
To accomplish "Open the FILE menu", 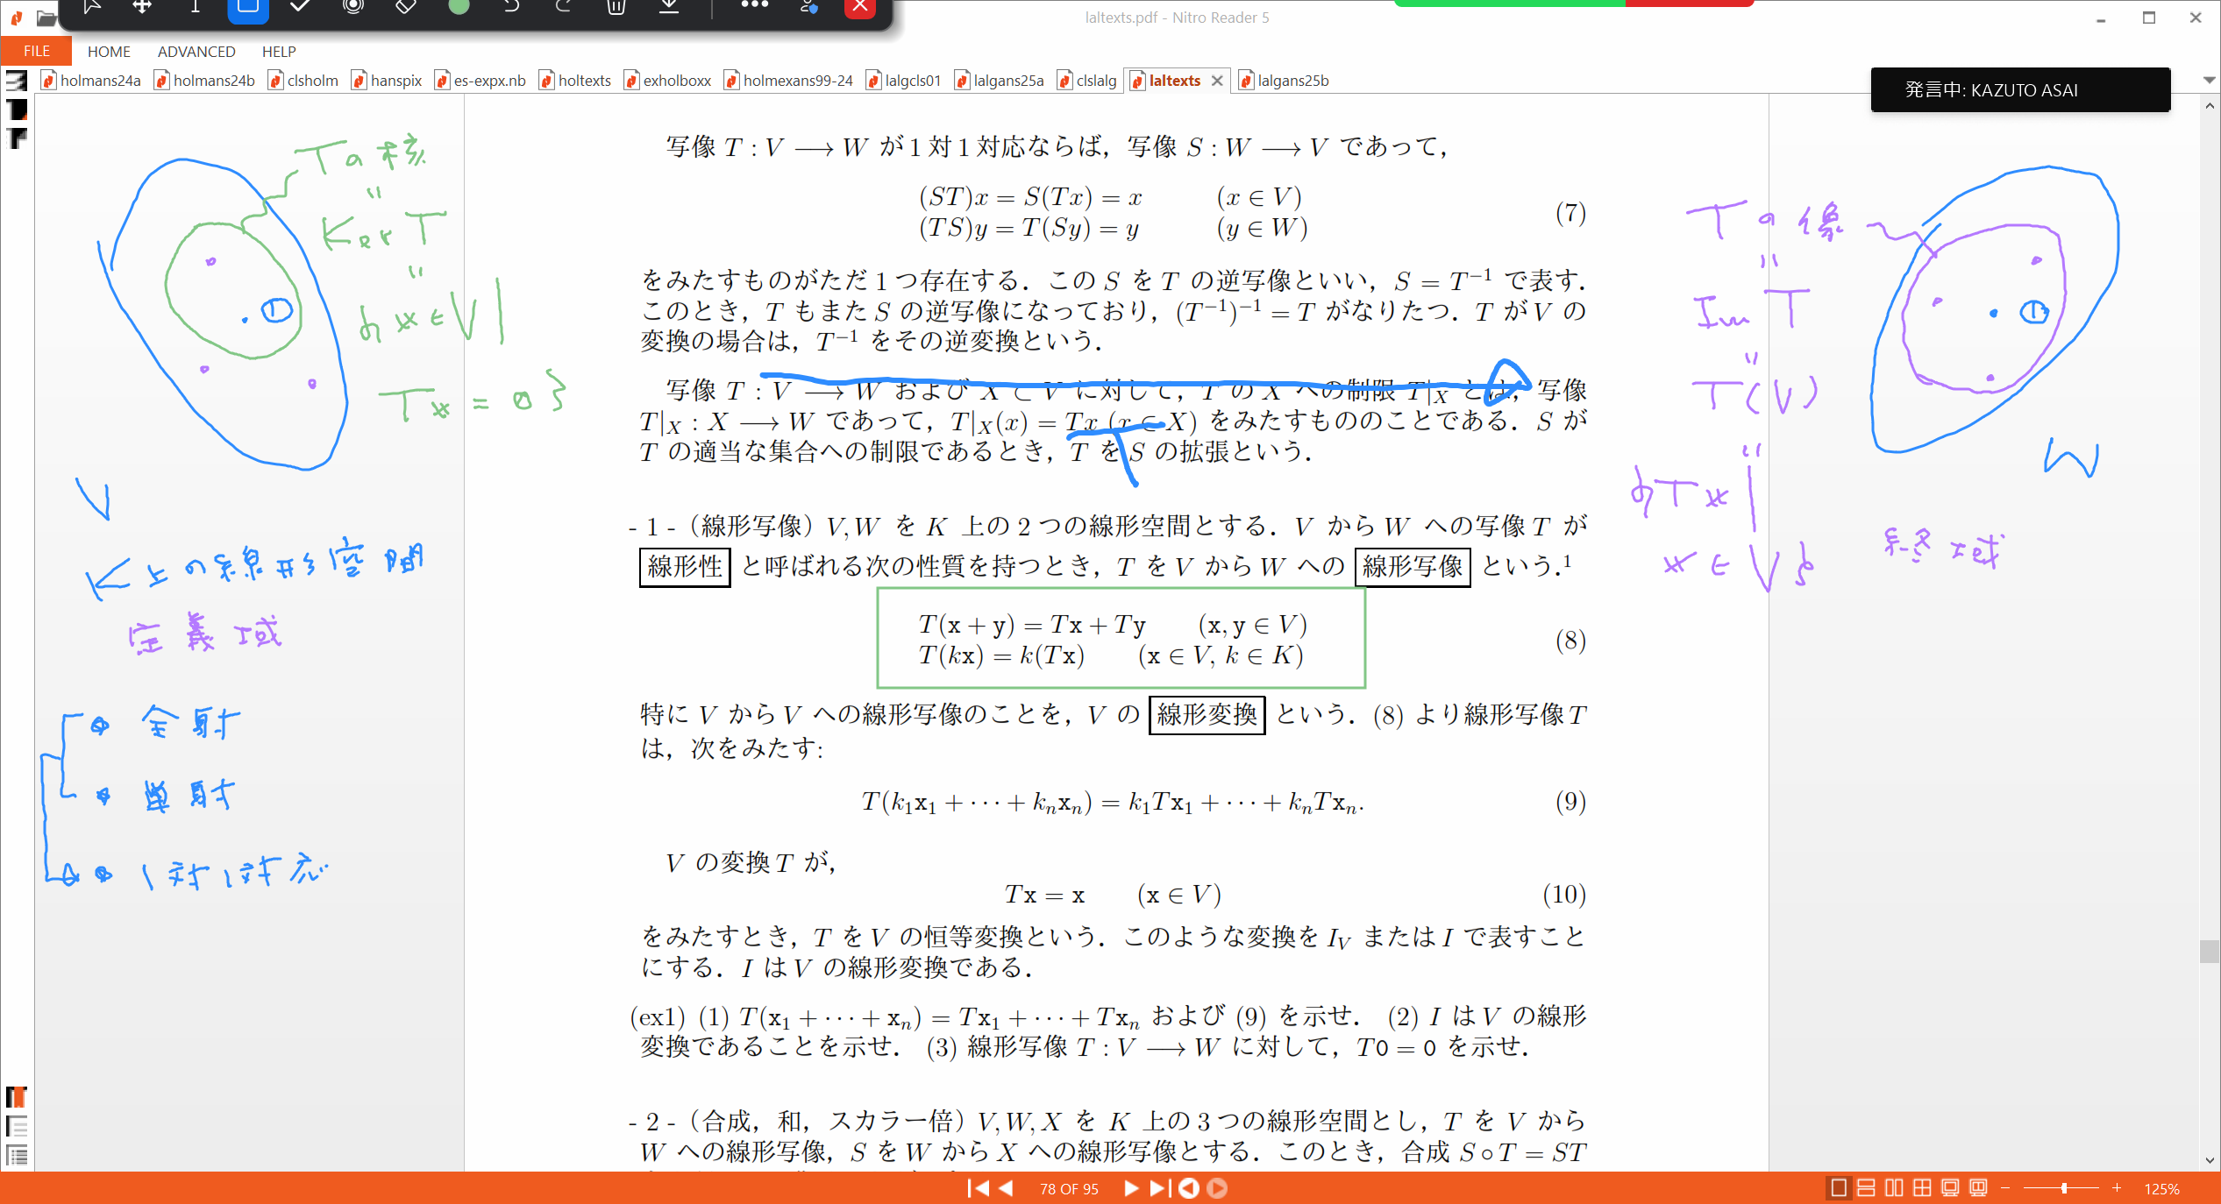I will coord(36,51).
